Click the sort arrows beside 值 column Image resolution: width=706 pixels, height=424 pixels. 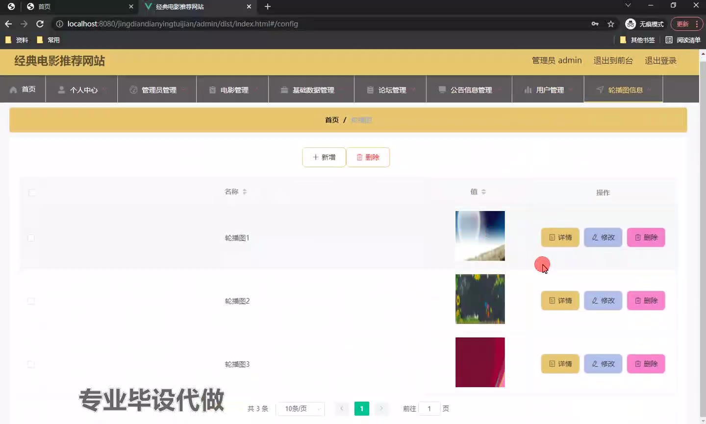click(483, 192)
